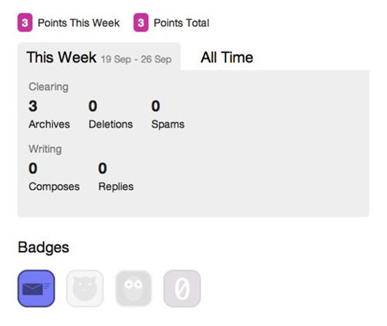Click the Clearing section heading
Viewport: 387px width, 326px height.
(x=48, y=87)
